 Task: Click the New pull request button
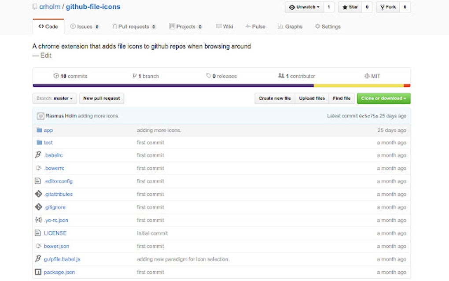pos(101,98)
